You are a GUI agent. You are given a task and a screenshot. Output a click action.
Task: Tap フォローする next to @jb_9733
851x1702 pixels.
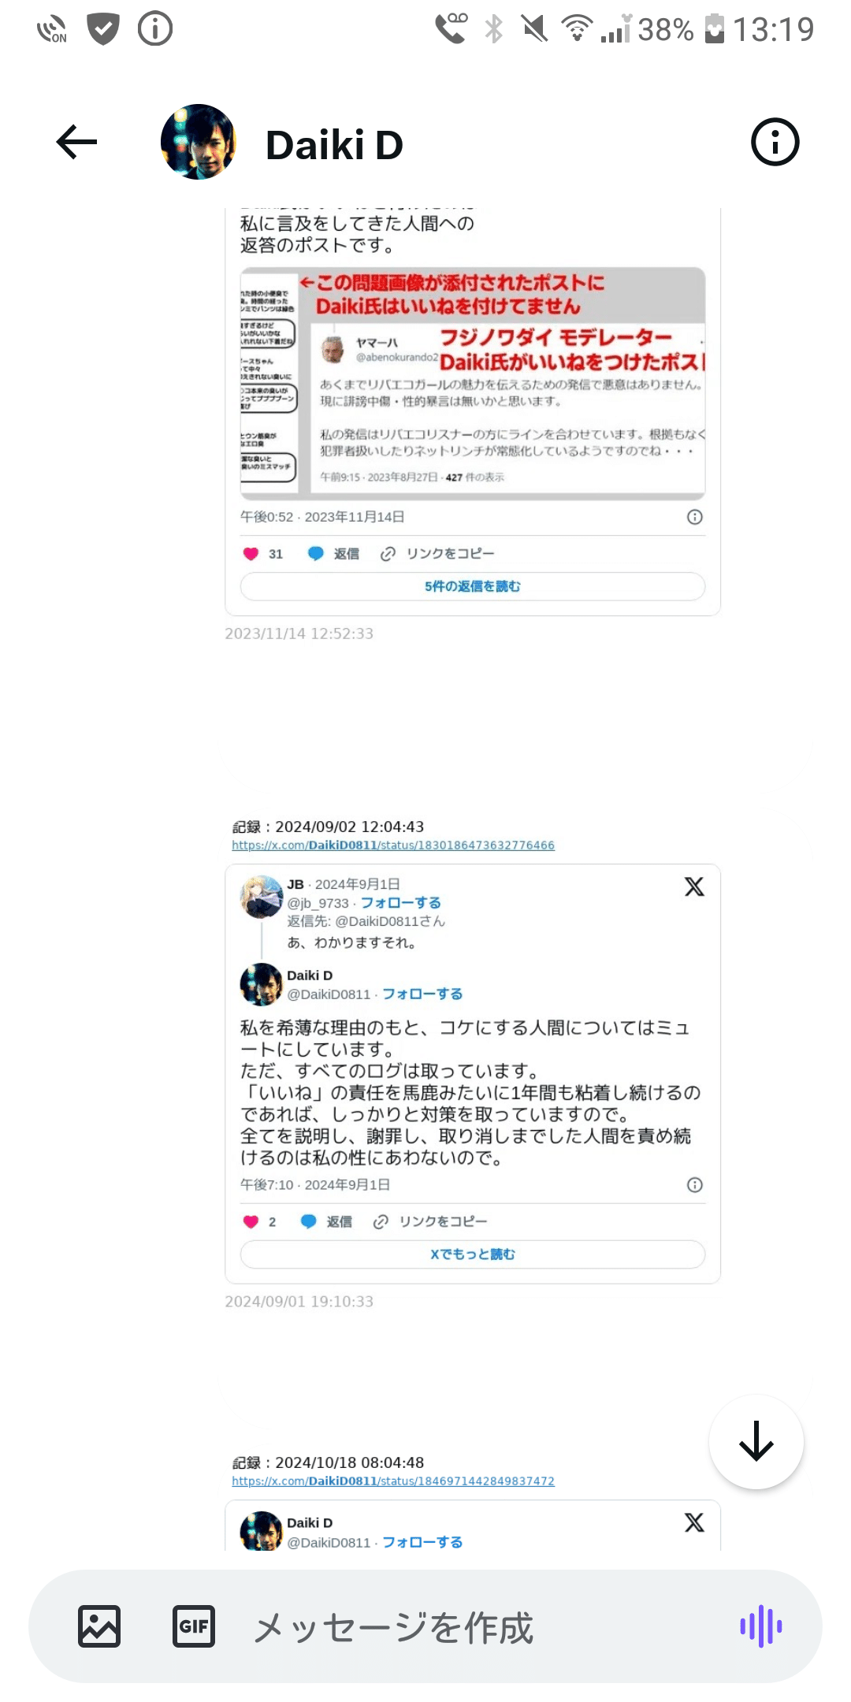[401, 903]
